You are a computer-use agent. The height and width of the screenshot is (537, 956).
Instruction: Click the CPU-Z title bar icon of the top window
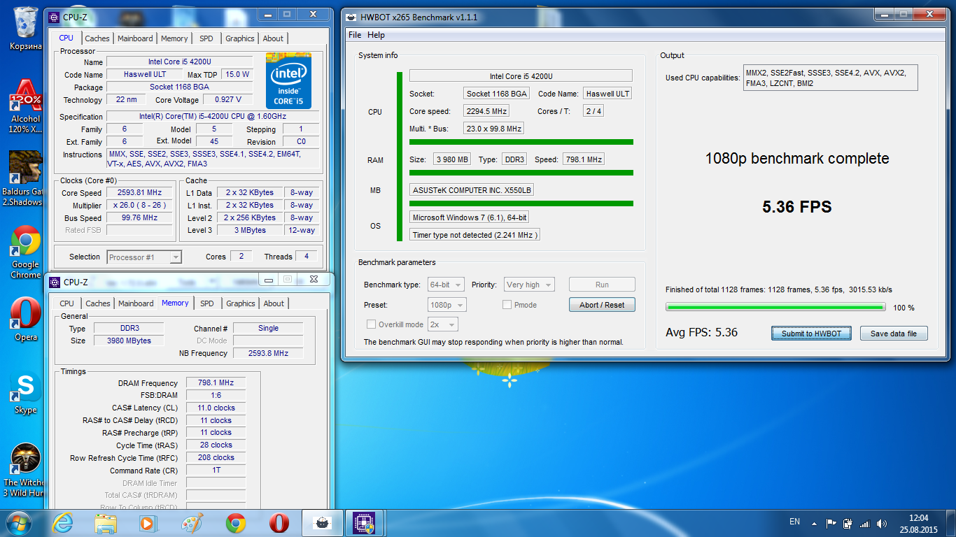54,17
